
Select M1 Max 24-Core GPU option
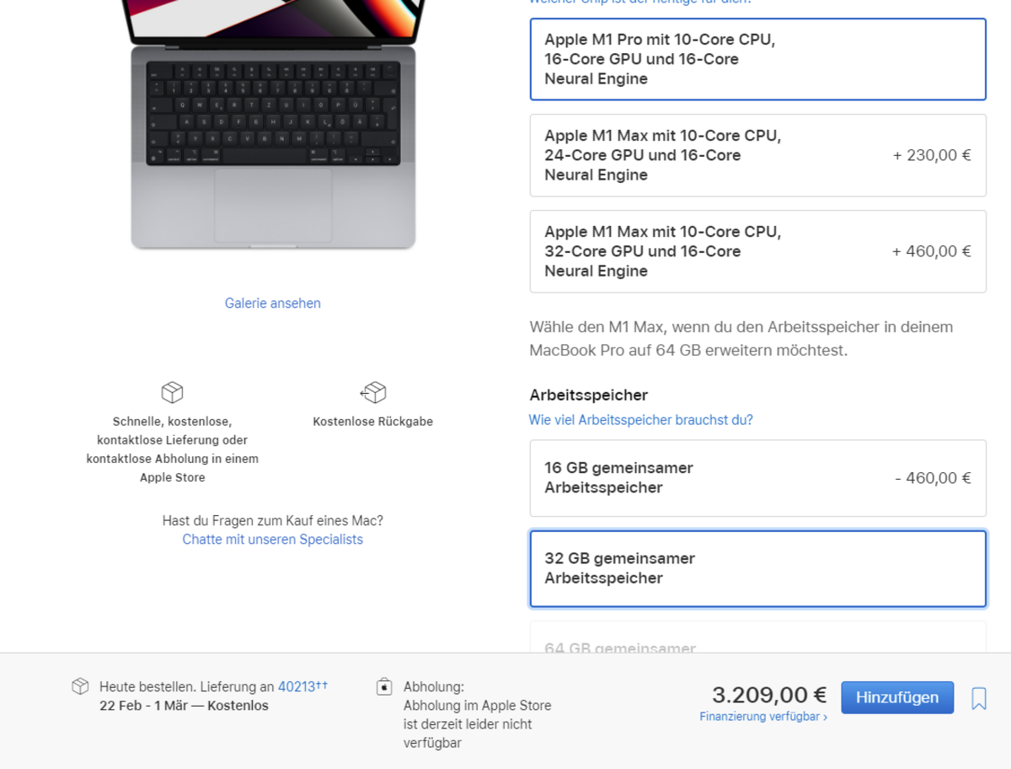(757, 155)
